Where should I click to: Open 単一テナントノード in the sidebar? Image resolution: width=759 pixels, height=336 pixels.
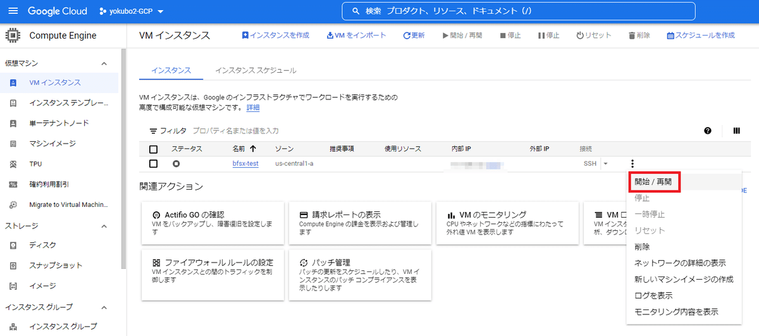tap(59, 123)
